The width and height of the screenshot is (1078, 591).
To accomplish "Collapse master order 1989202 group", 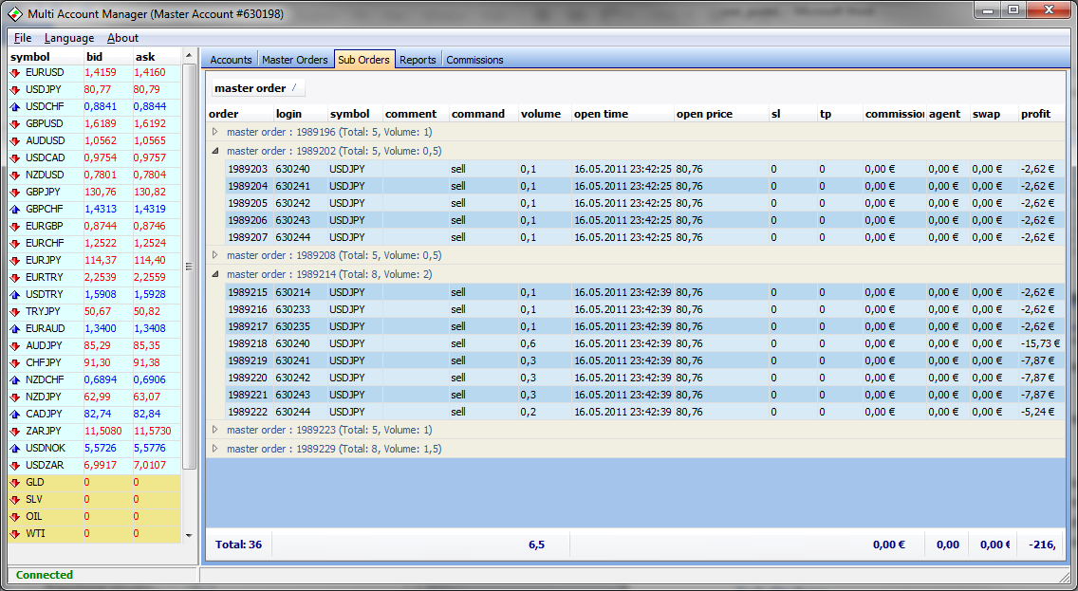I will (215, 151).
